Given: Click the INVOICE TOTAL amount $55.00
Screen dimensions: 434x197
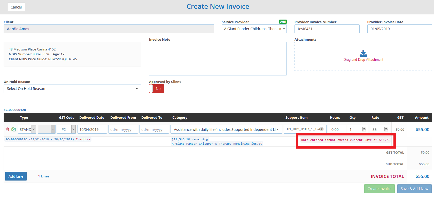Looking at the screenshot, I should pyautogui.click(x=422, y=176).
